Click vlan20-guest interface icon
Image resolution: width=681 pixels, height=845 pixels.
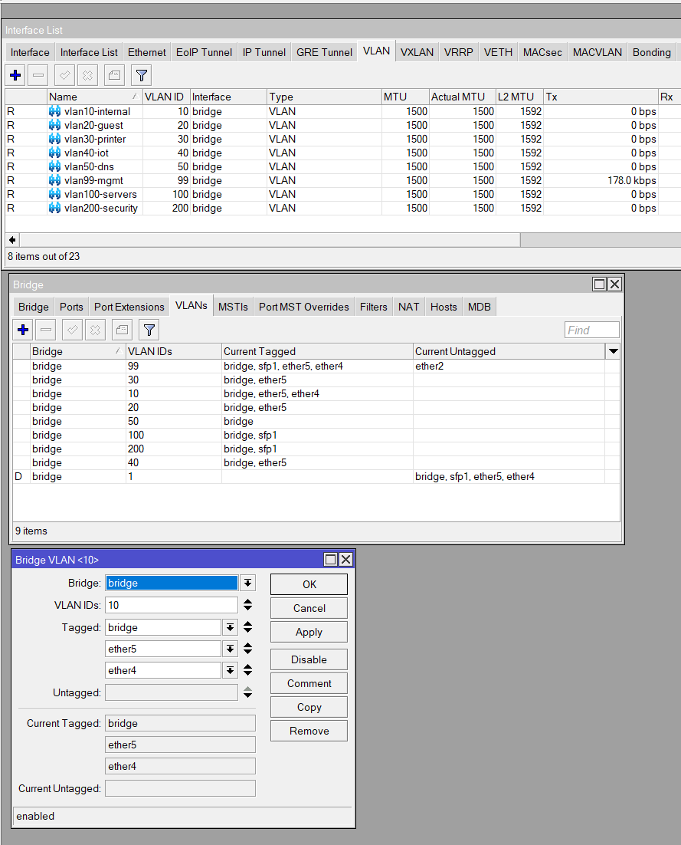(55, 125)
